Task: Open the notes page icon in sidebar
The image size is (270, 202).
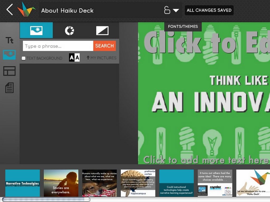Action: [x=9, y=88]
